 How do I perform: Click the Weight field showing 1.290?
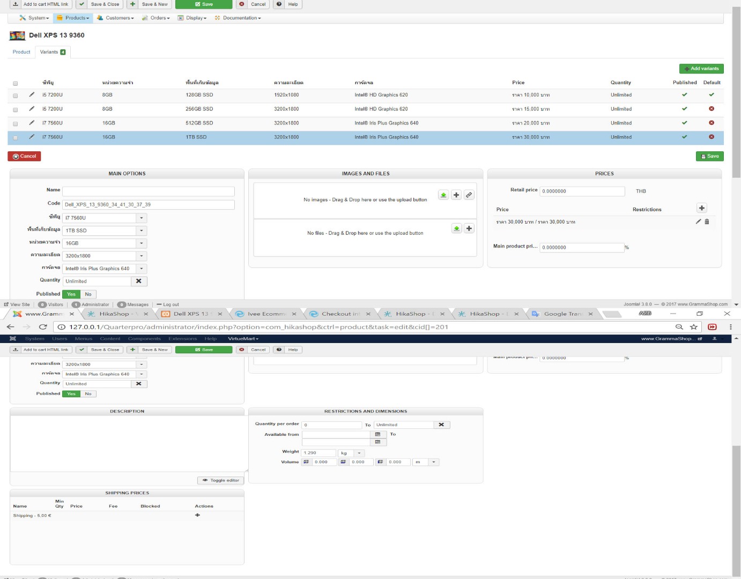[319, 453]
